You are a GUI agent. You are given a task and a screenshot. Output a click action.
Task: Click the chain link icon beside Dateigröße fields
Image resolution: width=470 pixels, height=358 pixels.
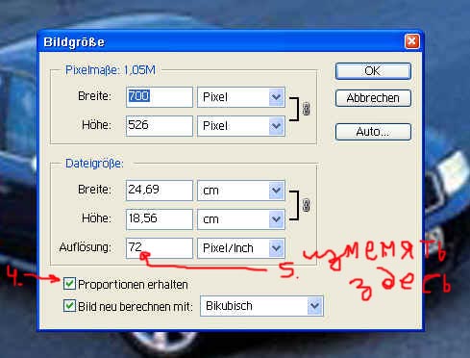(x=307, y=205)
